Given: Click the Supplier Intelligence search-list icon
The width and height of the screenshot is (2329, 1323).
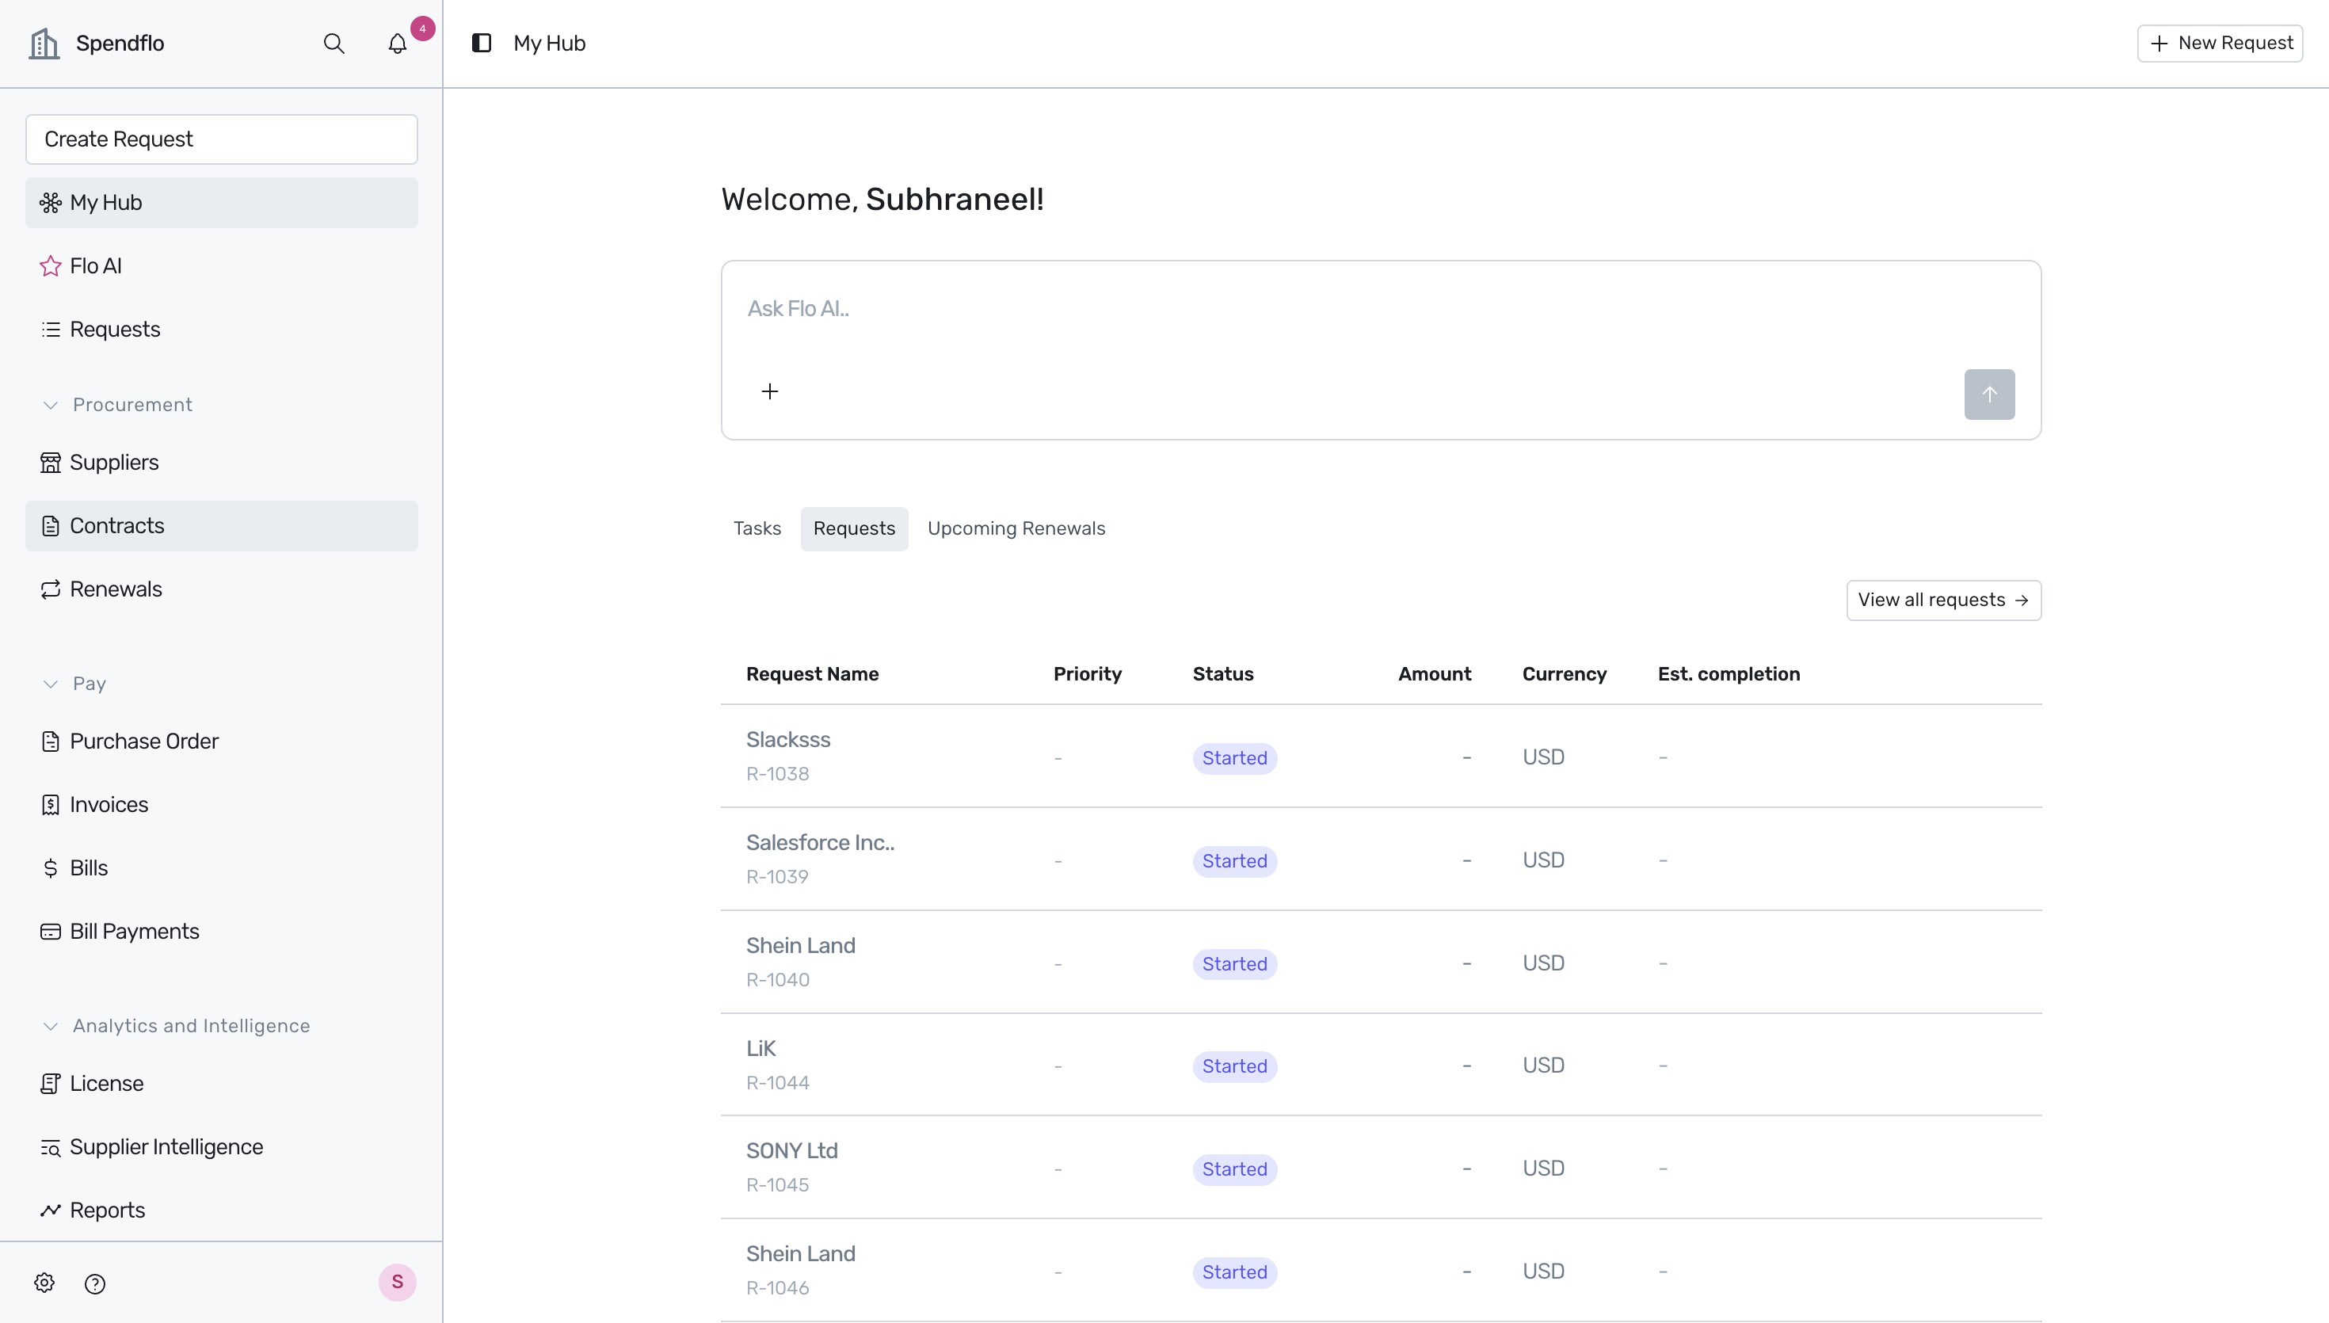Looking at the screenshot, I should pyautogui.click(x=51, y=1148).
